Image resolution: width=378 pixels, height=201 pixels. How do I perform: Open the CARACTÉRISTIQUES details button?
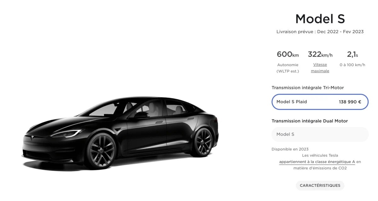(x=320, y=186)
